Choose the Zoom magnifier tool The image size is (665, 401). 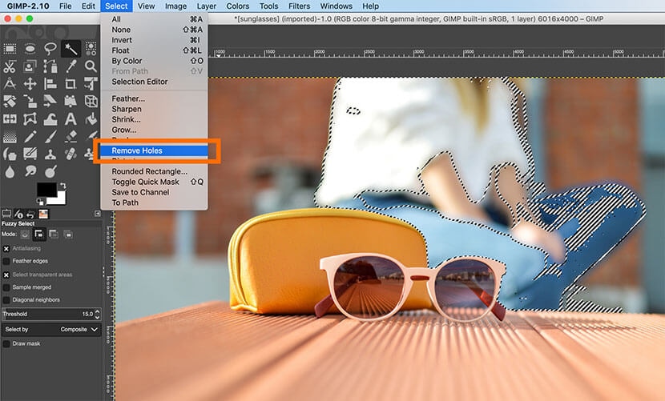click(91, 66)
